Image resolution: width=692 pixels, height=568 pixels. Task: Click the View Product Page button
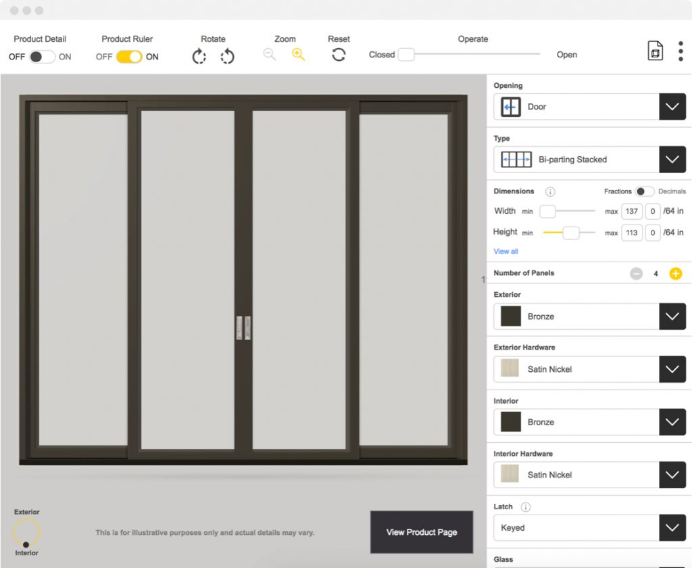point(422,532)
